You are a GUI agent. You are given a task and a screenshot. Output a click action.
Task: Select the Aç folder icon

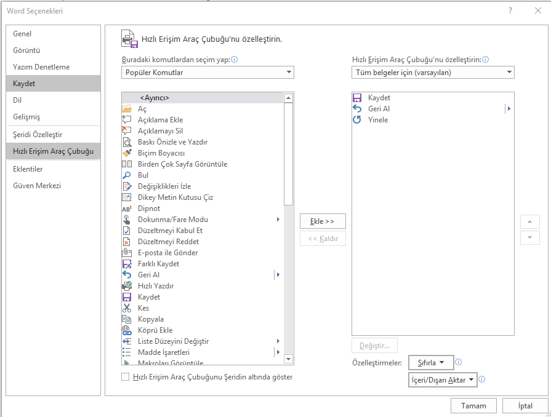[x=127, y=109]
